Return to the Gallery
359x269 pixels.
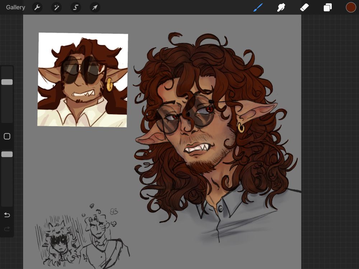(15, 7)
